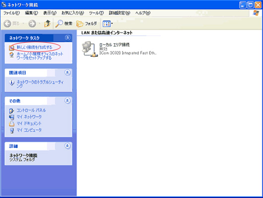Click the Forward arrow toolbar icon
The width and height of the screenshot is (263, 198).
coord(32,24)
